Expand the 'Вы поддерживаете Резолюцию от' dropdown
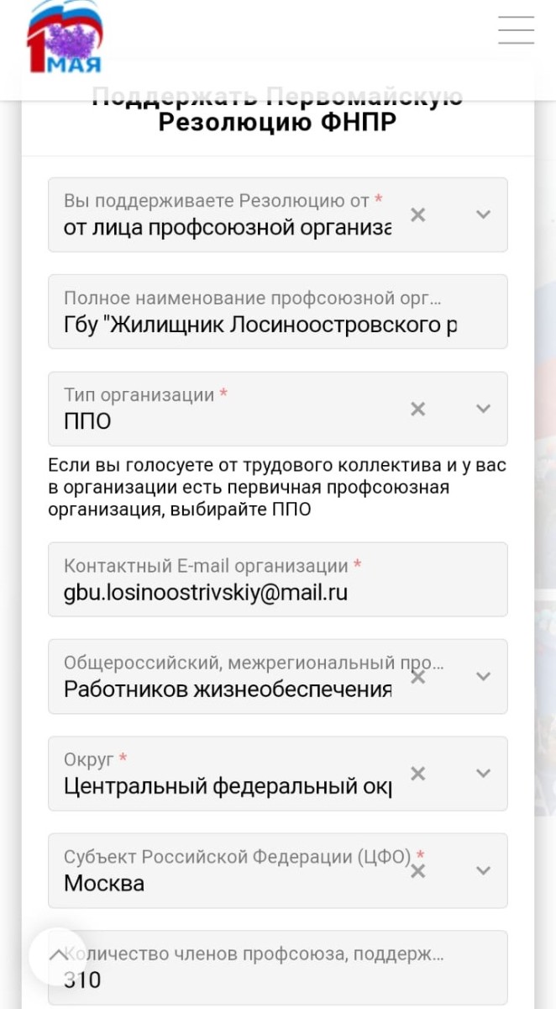Viewport: 556px width, 1009px height. tap(483, 214)
